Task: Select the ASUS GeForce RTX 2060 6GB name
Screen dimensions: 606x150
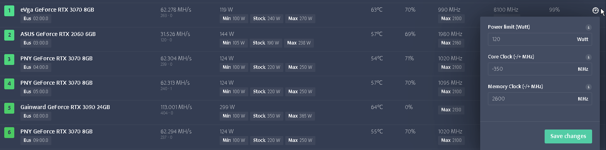Action: (x=58, y=34)
